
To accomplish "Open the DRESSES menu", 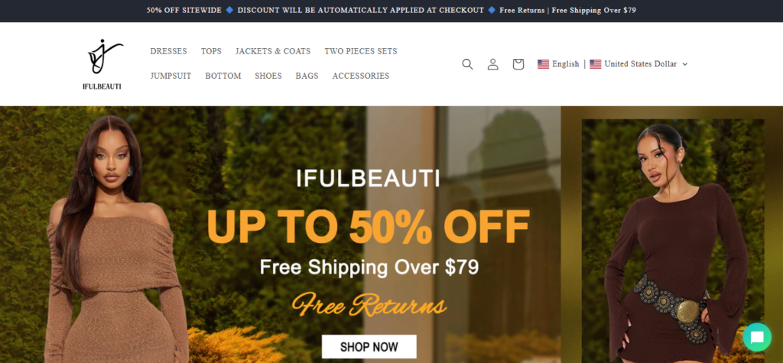I will [x=169, y=51].
